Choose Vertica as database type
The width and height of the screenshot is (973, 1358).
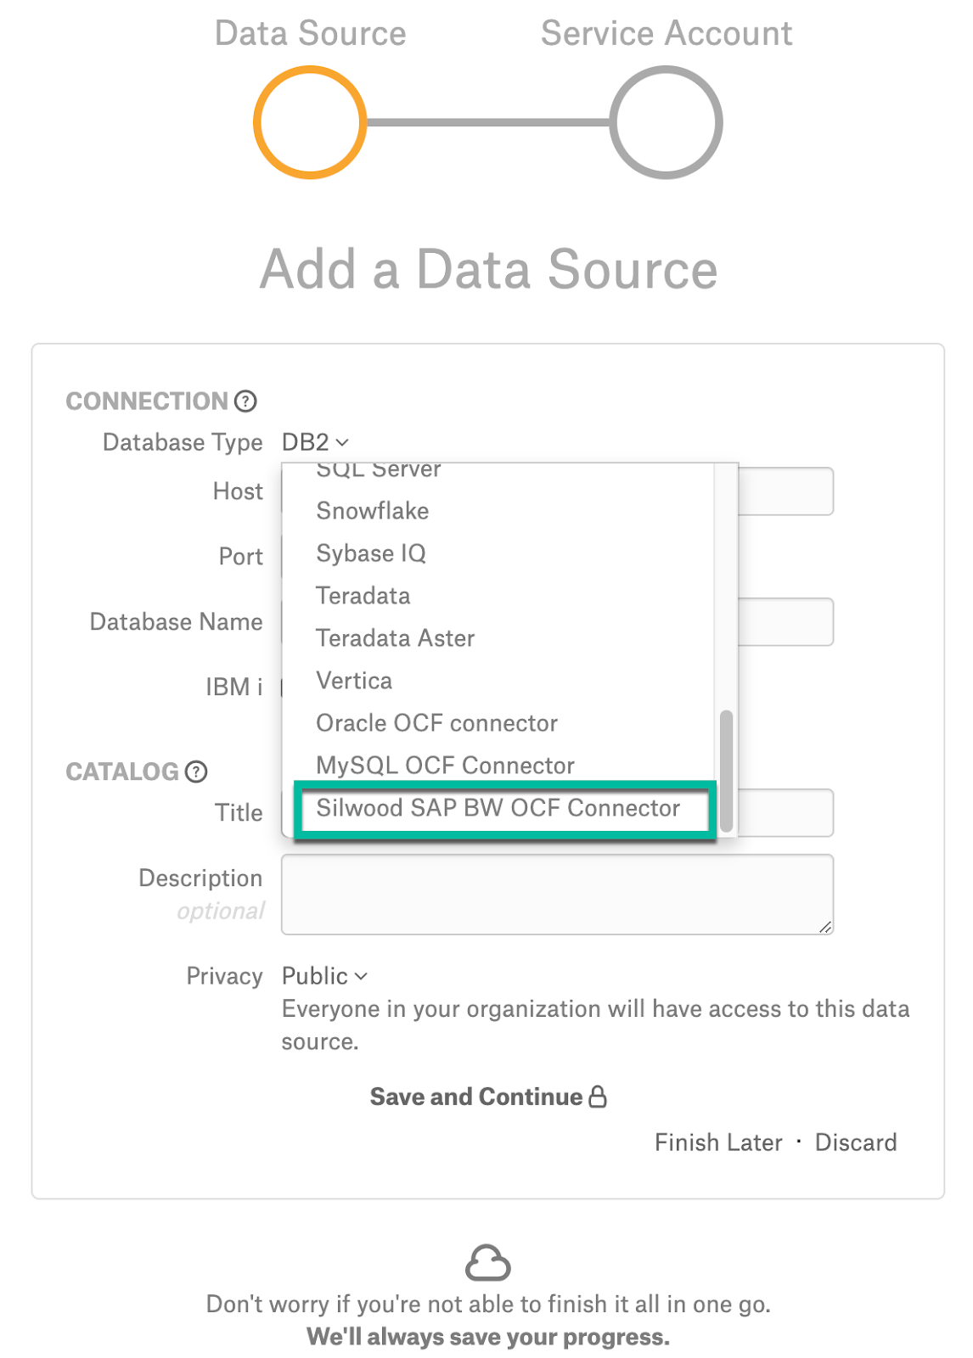point(353,680)
